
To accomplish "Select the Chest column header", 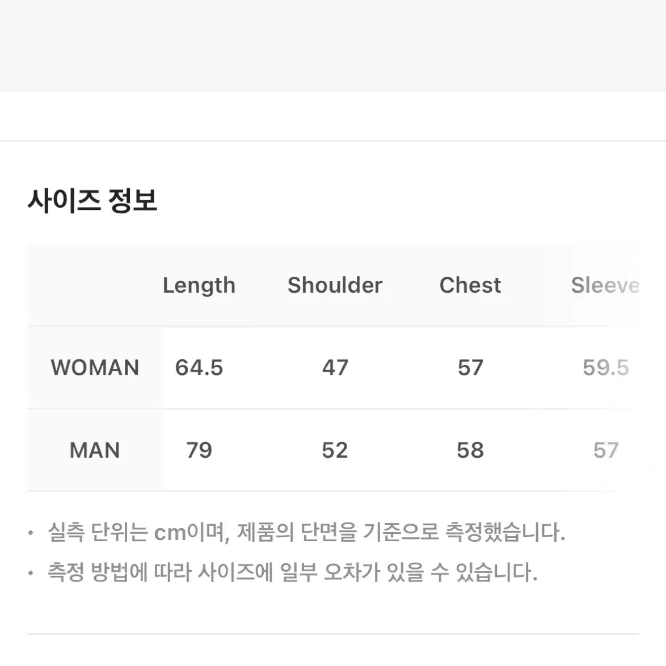I will (x=470, y=285).
